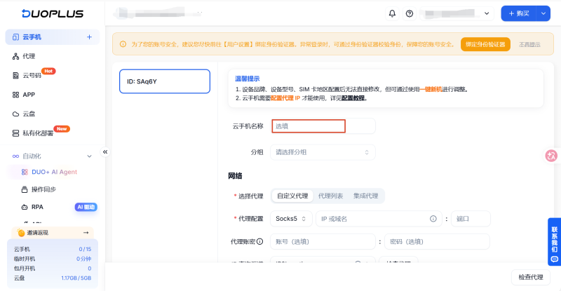
Task: Collapse the sidebar with double-chevron button
Action: pyautogui.click(x=105, y=151)
